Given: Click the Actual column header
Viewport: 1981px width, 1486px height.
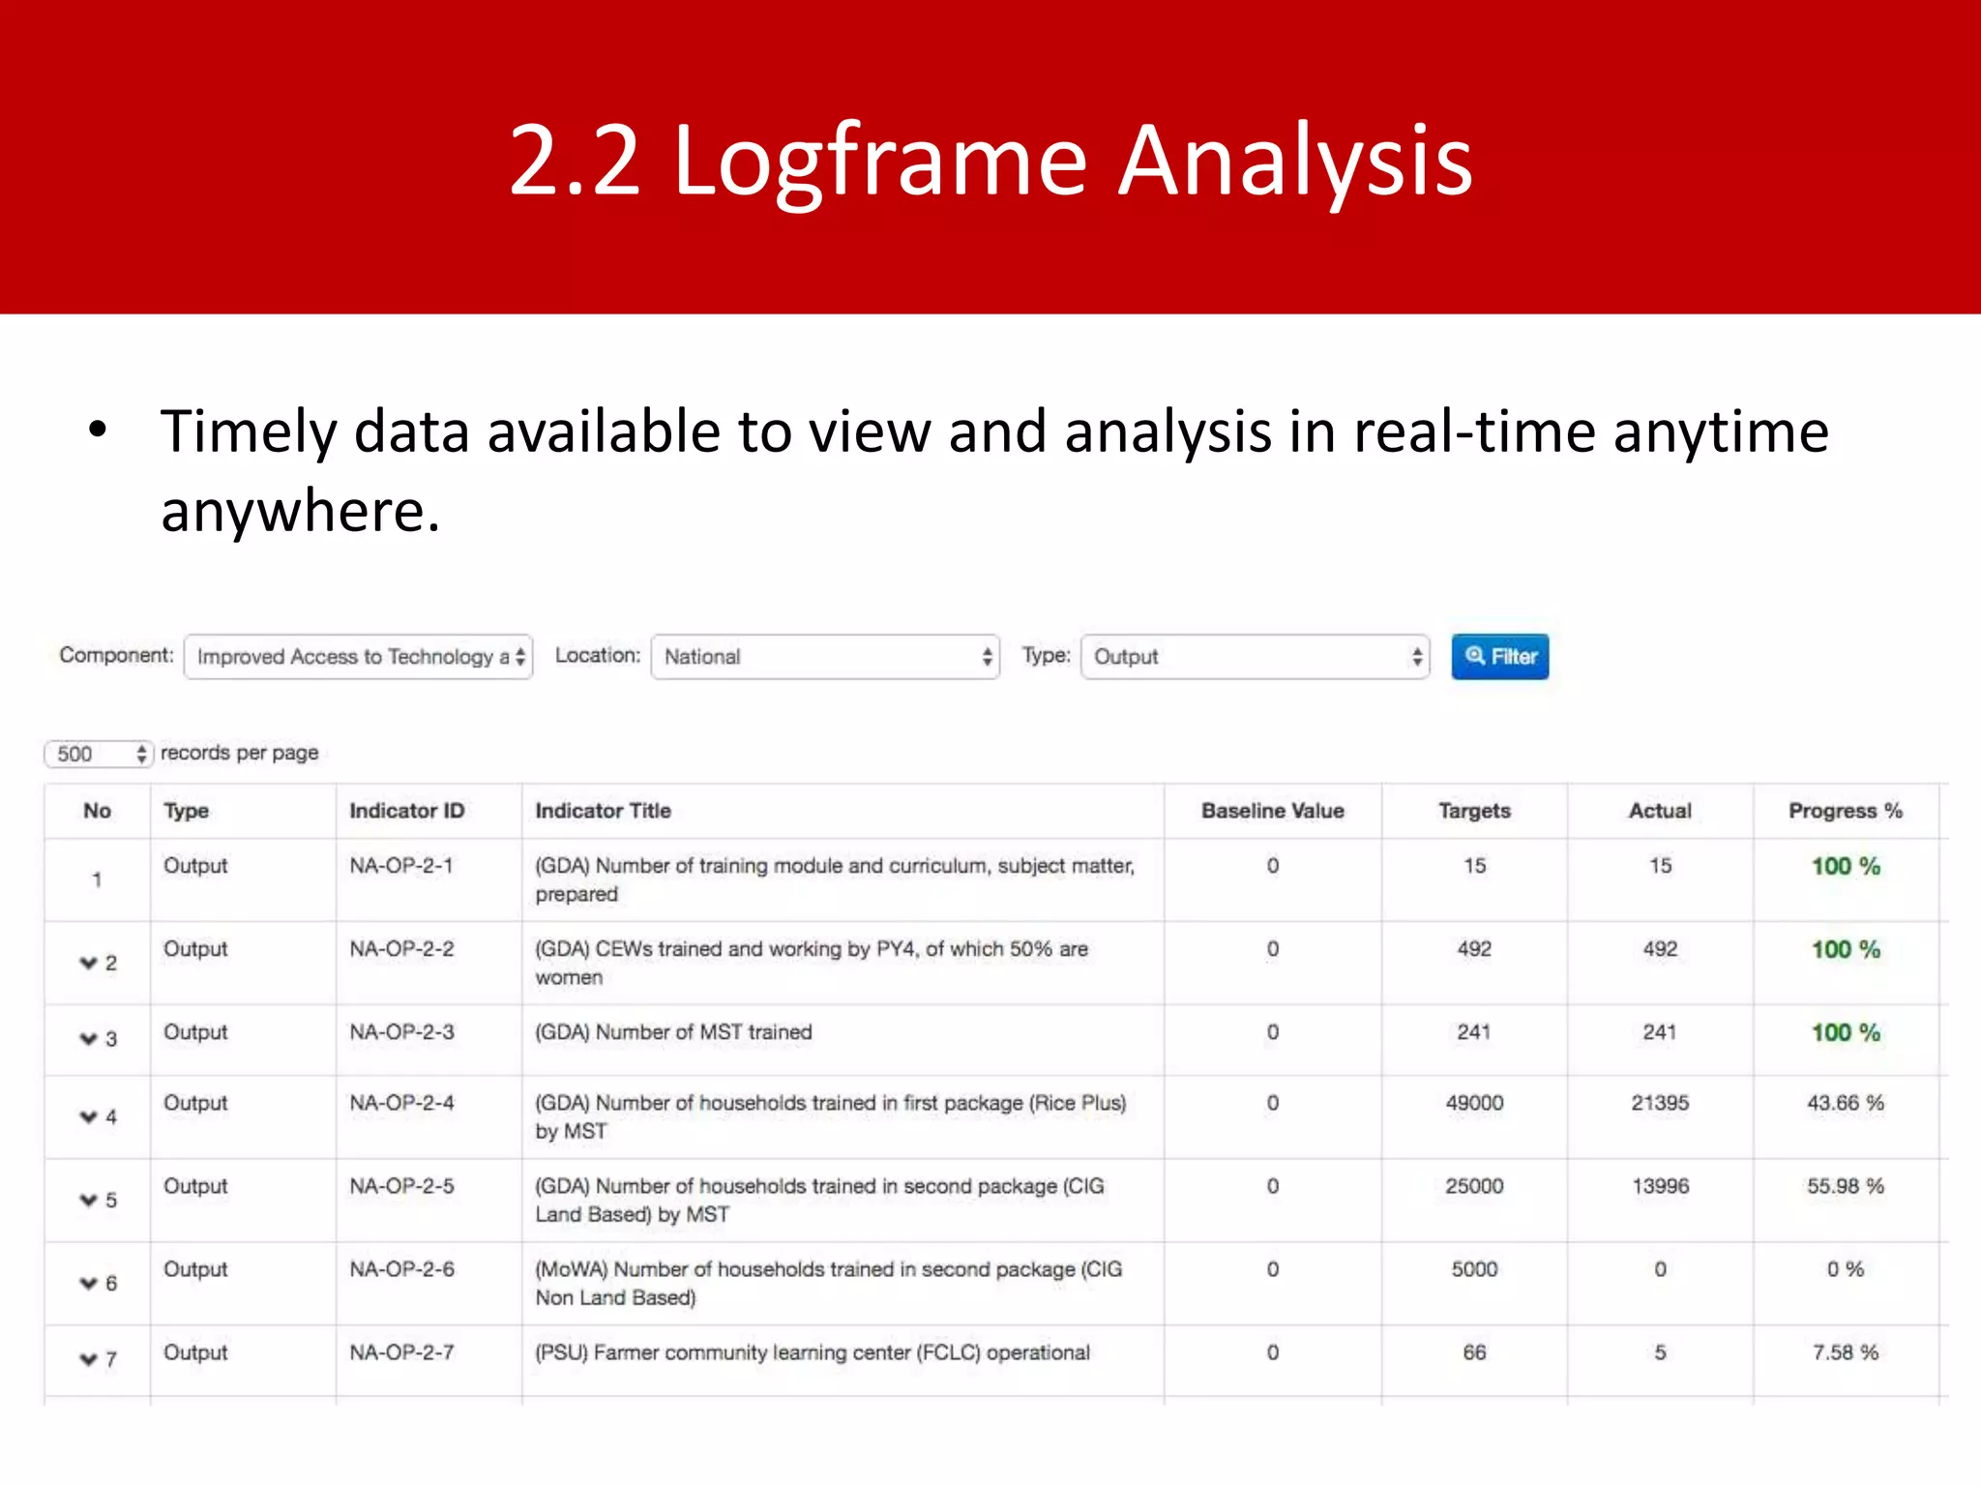Looking at the screenshot, I should click(1660, 811).
